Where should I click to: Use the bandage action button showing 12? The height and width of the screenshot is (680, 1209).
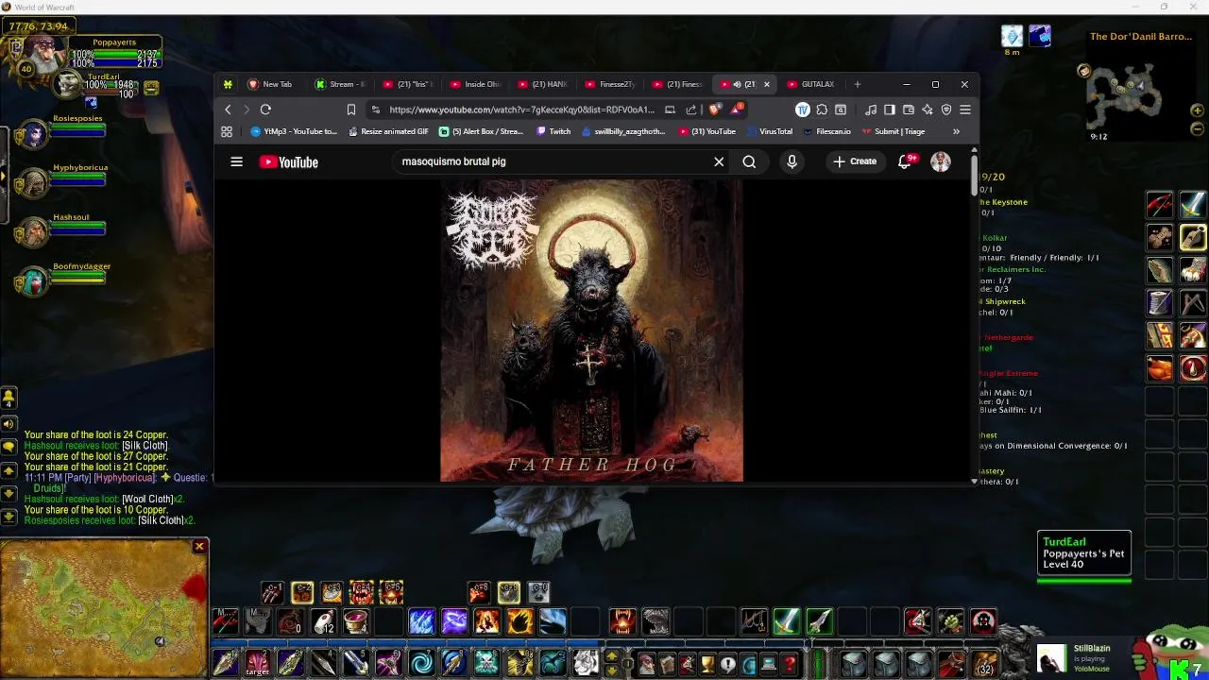323,621
